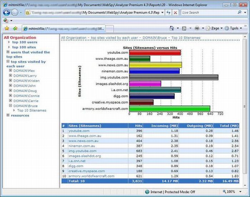Click the browser Back arrow button

[x=6, y=12]
